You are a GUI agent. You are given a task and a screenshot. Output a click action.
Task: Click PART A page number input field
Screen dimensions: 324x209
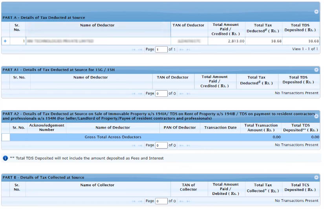[161, 49]
